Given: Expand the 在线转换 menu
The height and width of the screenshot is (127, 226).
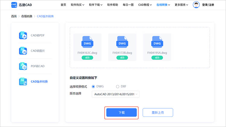Looking at the screenshot, I should point(163,5).
